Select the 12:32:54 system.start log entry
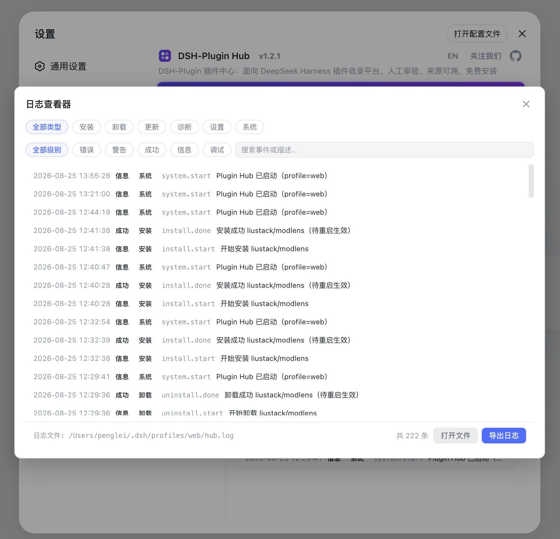 276,322
